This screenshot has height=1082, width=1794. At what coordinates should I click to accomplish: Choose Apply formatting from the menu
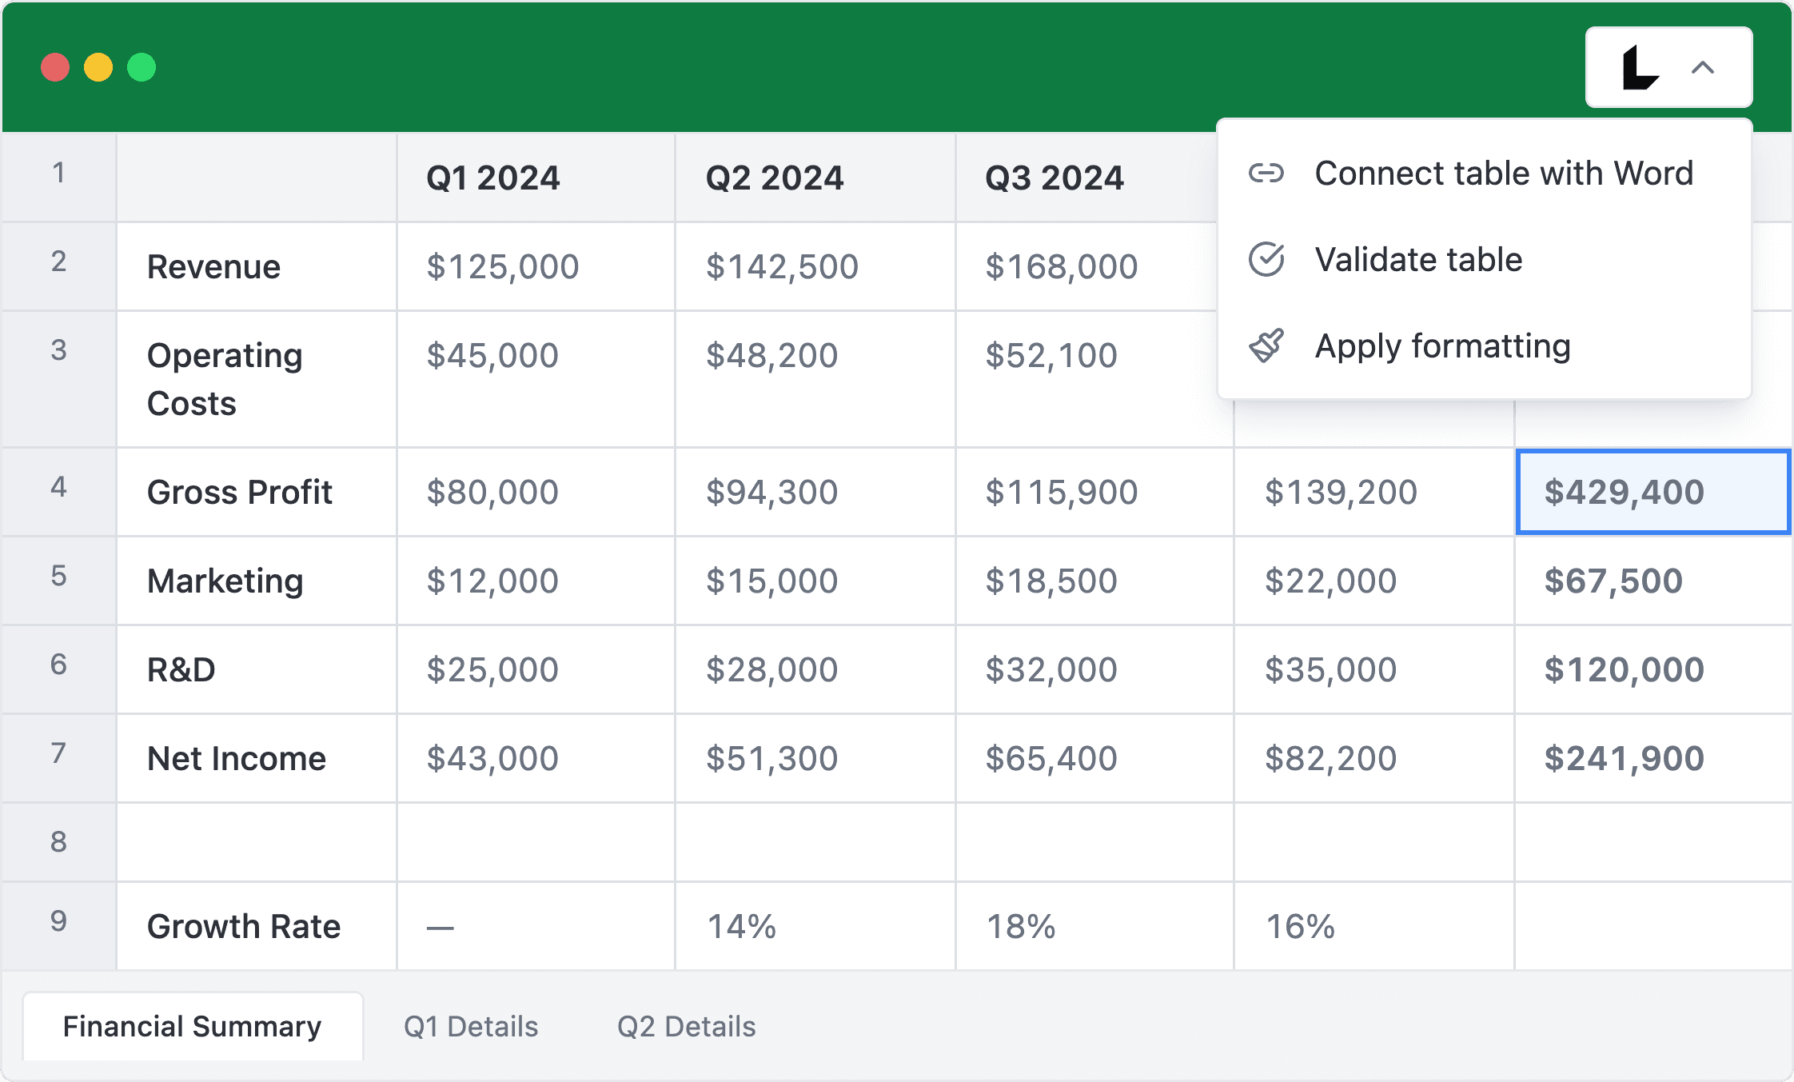[1442, 346]
